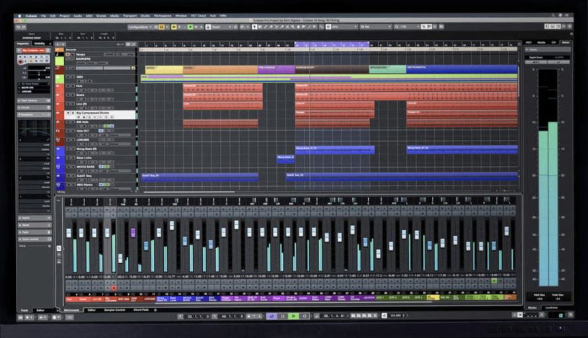Click the INSTRUMENTAL blue arranger part
The width and height of the screenshot is (588, 338).
[x=462, y=69]
